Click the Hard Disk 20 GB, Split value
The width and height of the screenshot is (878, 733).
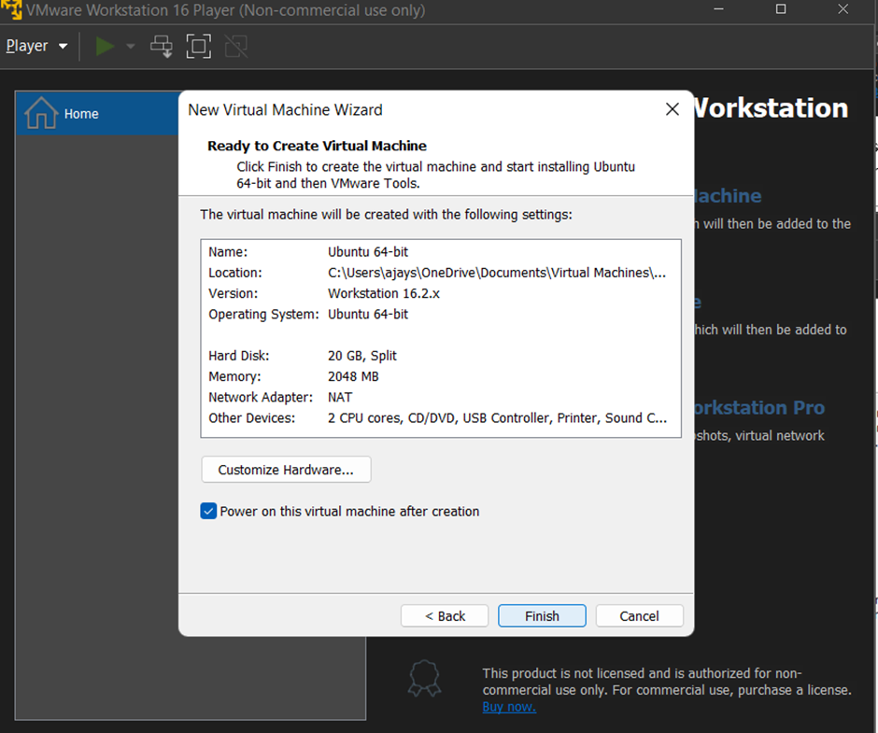(x=361, y=356)
